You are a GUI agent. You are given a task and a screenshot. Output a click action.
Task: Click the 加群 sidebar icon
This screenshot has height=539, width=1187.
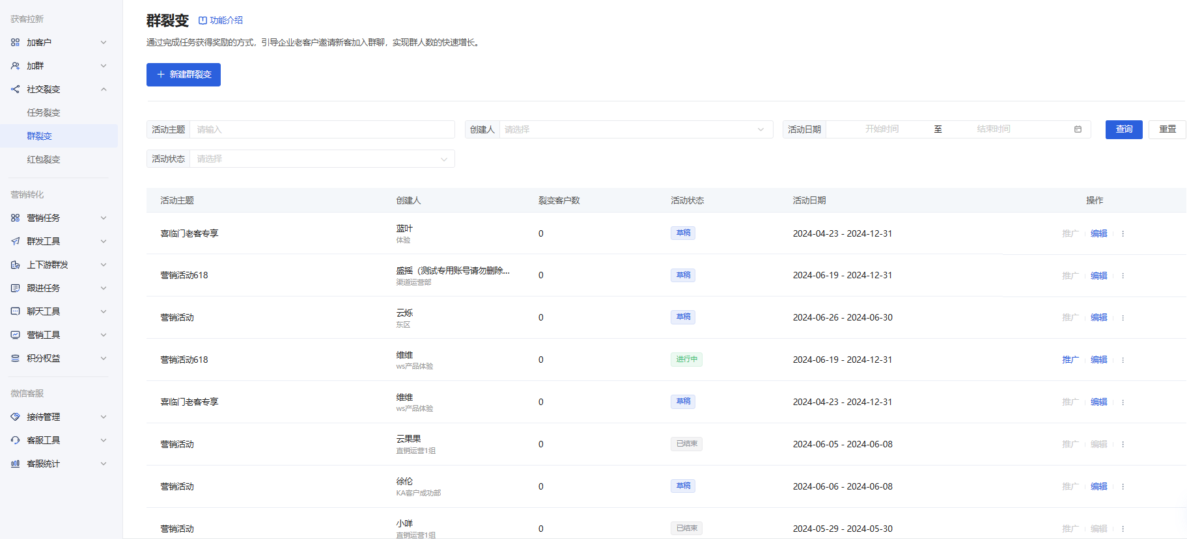click(x=15, y=66)
